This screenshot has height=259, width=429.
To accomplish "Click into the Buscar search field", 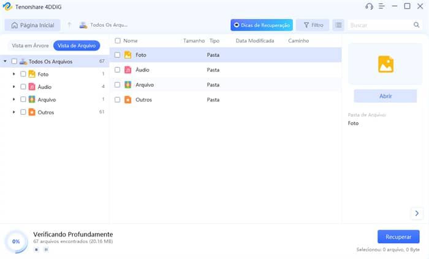I will pos(380,26).
